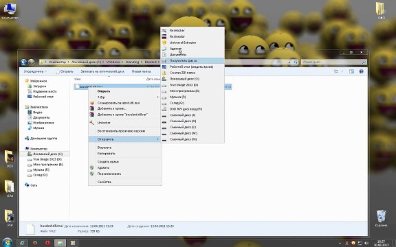Send to Сжатая ZIP-папка
The width and height of the screenshot is (396, 247).
192,73
